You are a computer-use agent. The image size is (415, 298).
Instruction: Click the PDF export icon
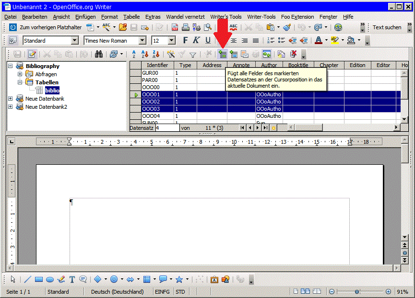[175, 27]
